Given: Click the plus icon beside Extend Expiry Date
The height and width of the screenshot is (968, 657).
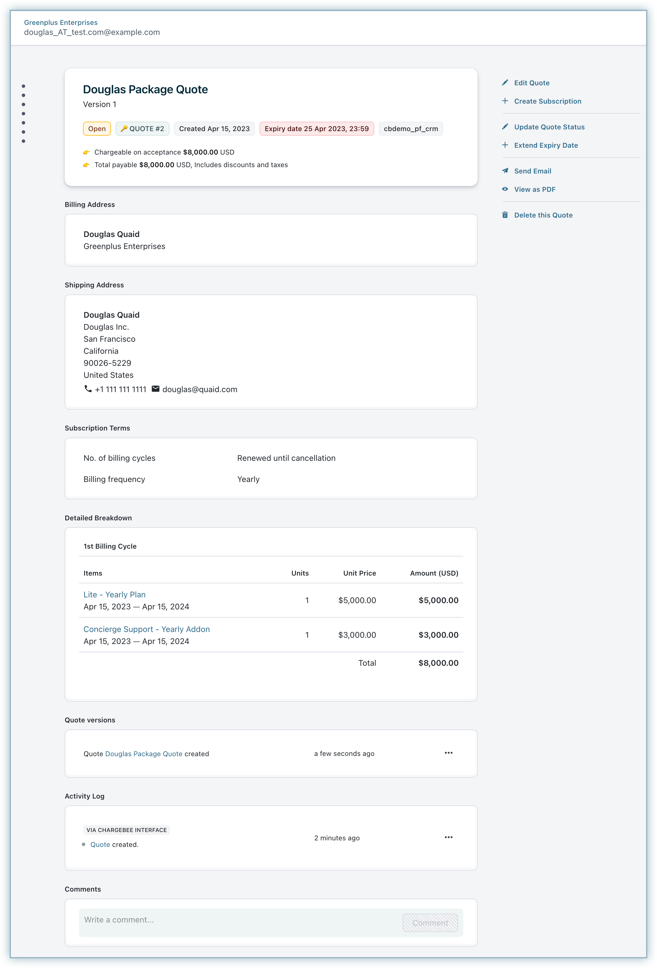Looking at the screenshot, I should pos(505,145).
